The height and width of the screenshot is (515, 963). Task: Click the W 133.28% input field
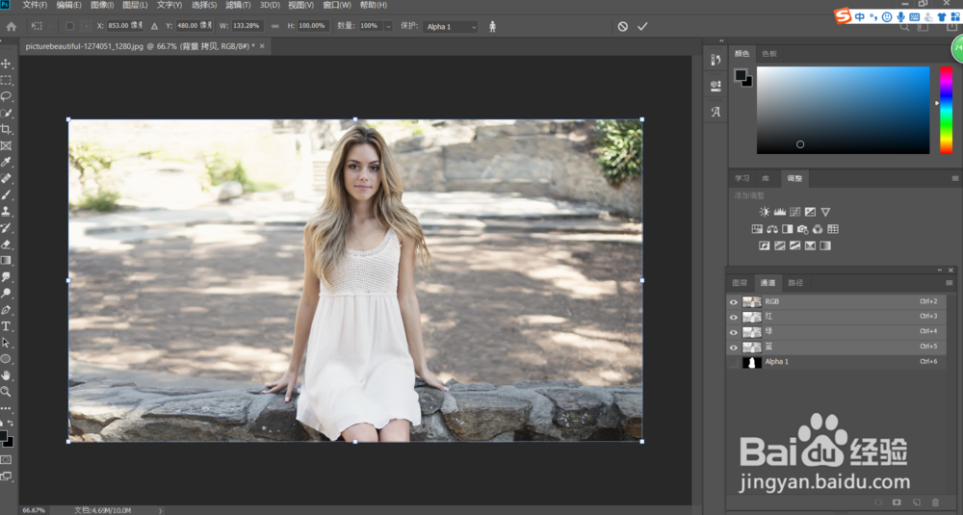247,26
